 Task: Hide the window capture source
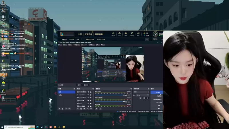pos(88,101)
